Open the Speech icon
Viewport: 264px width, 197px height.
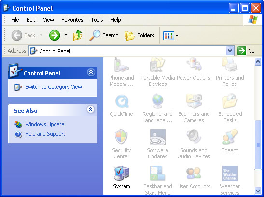point(230,137)
